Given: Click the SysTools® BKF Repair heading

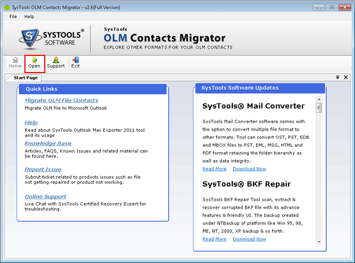Looking at the screenshot, I should (246, 184).
